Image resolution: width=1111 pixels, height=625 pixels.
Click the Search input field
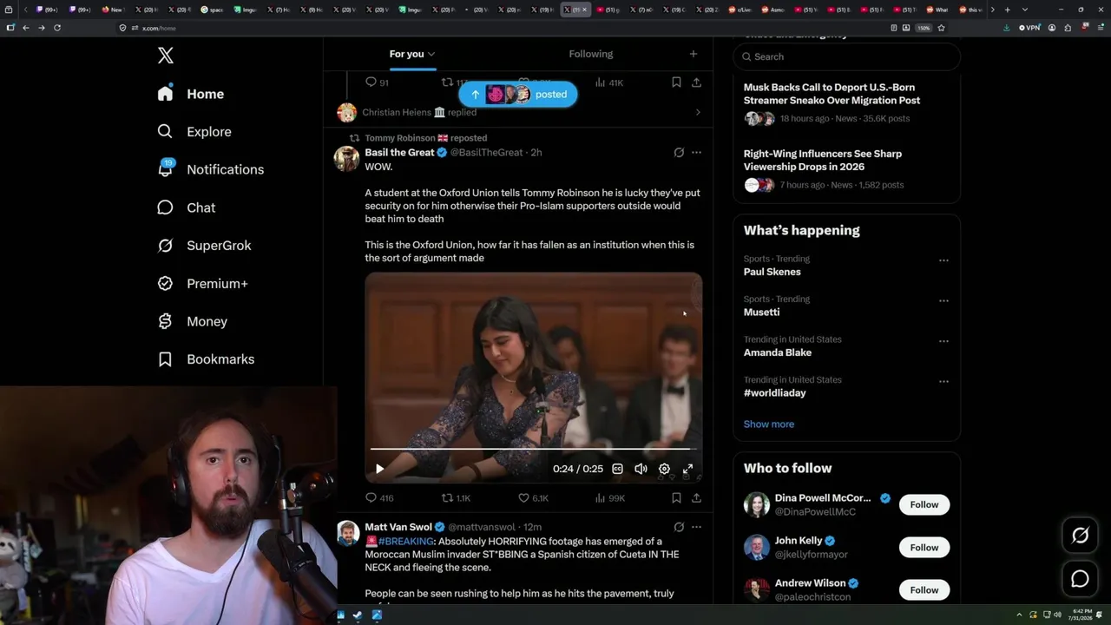coord(847,56)
